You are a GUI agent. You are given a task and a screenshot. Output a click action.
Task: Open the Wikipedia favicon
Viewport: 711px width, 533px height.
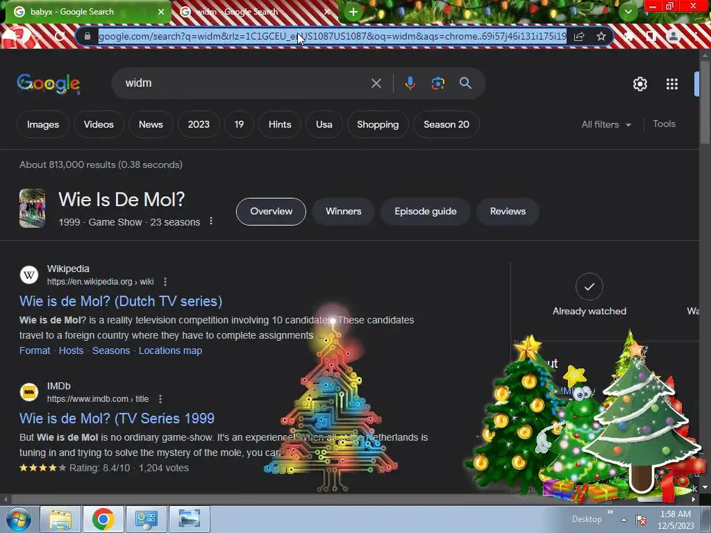[x=29, y=275]
